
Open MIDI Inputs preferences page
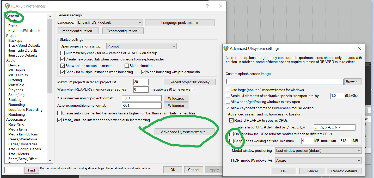[x=17, y=70]
